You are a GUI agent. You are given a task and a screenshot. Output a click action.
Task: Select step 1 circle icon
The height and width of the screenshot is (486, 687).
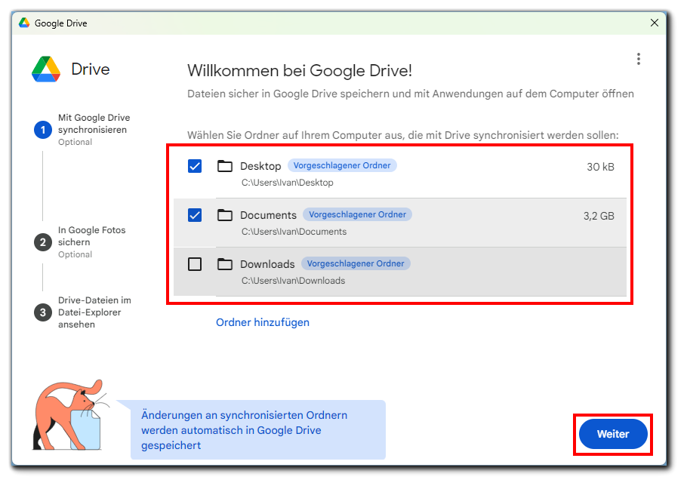[43, 130]
